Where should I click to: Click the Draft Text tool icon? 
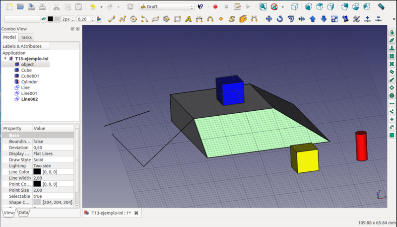[188, 19]
